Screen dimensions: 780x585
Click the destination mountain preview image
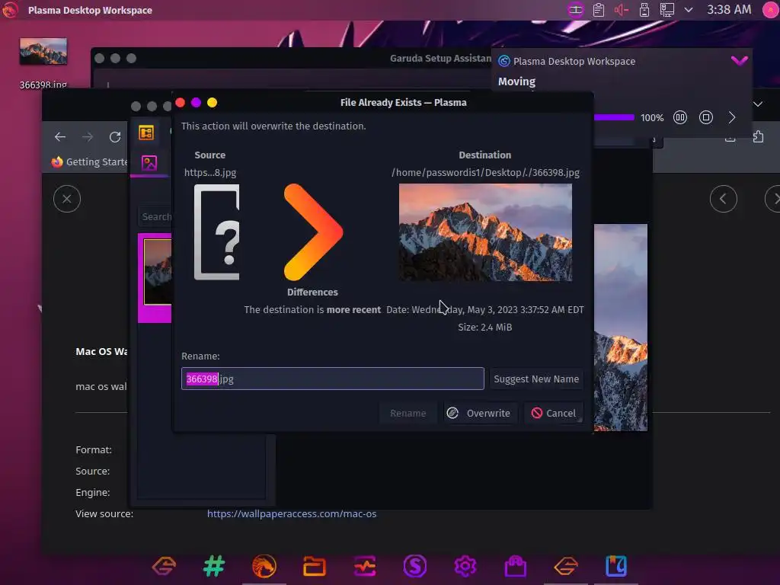tap(485, 232)
